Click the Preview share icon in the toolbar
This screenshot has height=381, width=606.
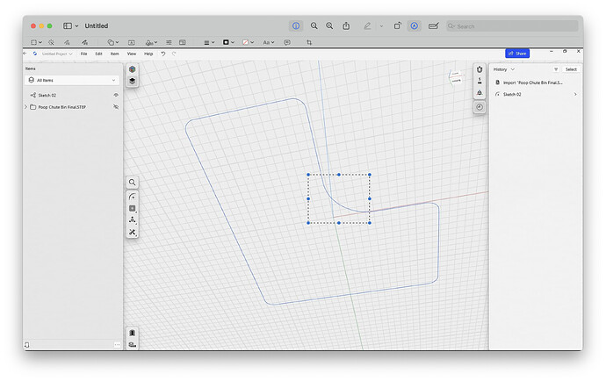pyautogui.click(x=346, y=25)
